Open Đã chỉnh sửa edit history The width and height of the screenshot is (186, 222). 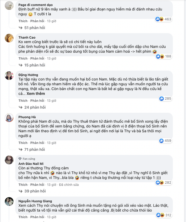click(69, 185)
